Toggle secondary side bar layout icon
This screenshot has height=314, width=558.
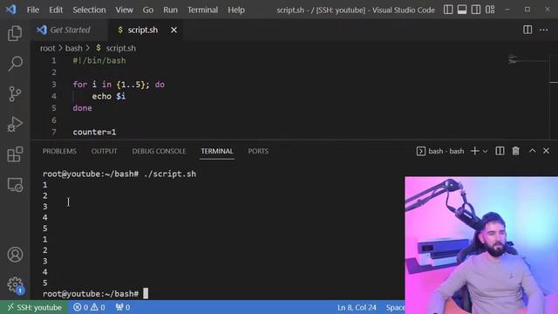476,10
